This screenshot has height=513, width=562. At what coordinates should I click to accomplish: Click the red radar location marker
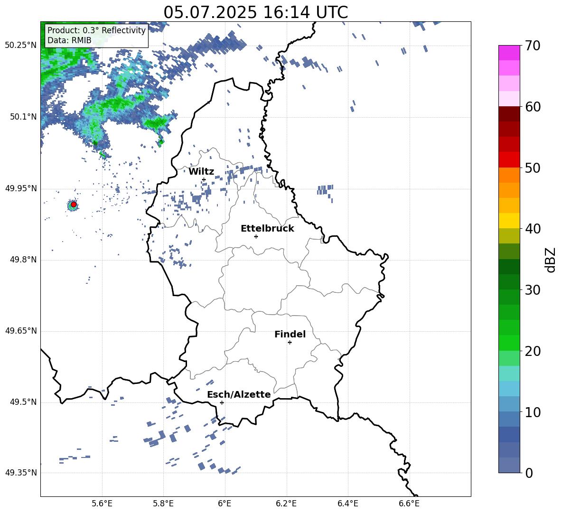pyautogui.click(x=74, y=205)
